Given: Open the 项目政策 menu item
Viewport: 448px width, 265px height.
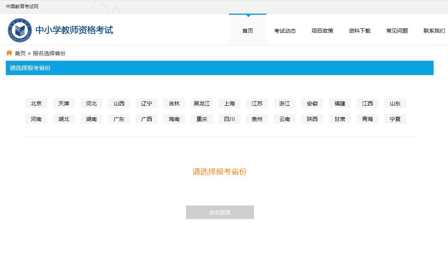Looking at the screenshot, I should point(322,31).
